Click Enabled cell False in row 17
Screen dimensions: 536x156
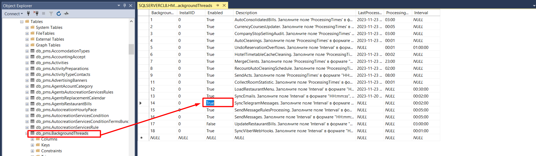pyautogui.click(x=211, y=124)
